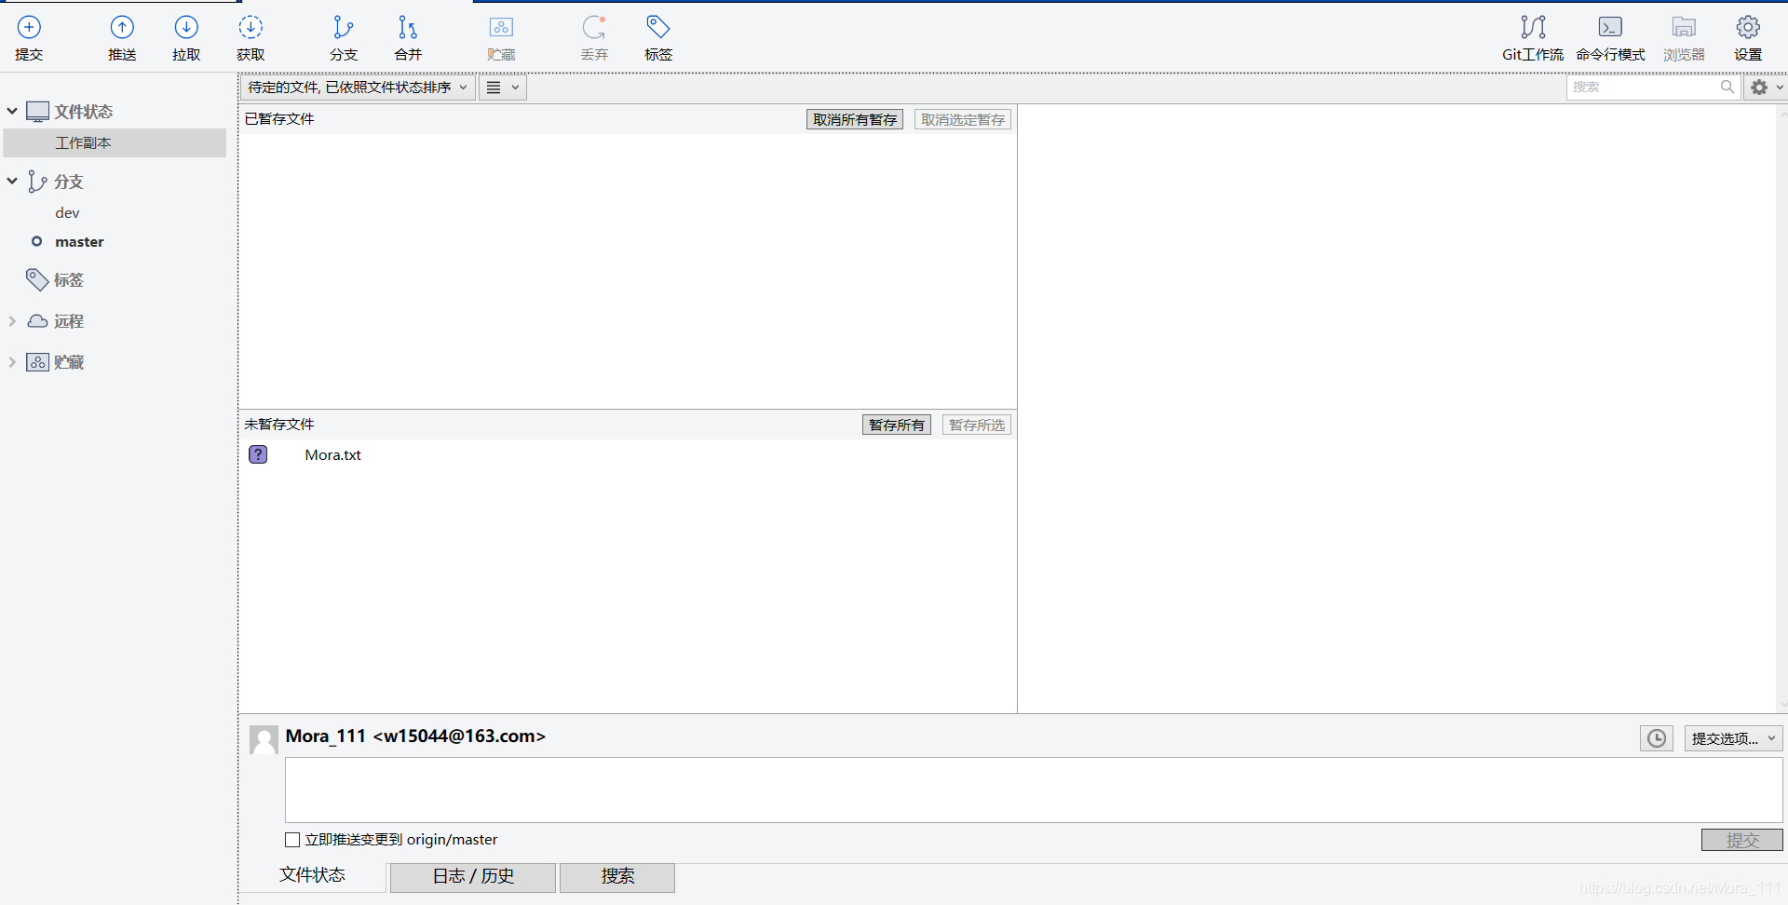Viewport: 1788px width, 905px height.
Task: Click the 拉取 pull toolbar icon
Action: 186,27
